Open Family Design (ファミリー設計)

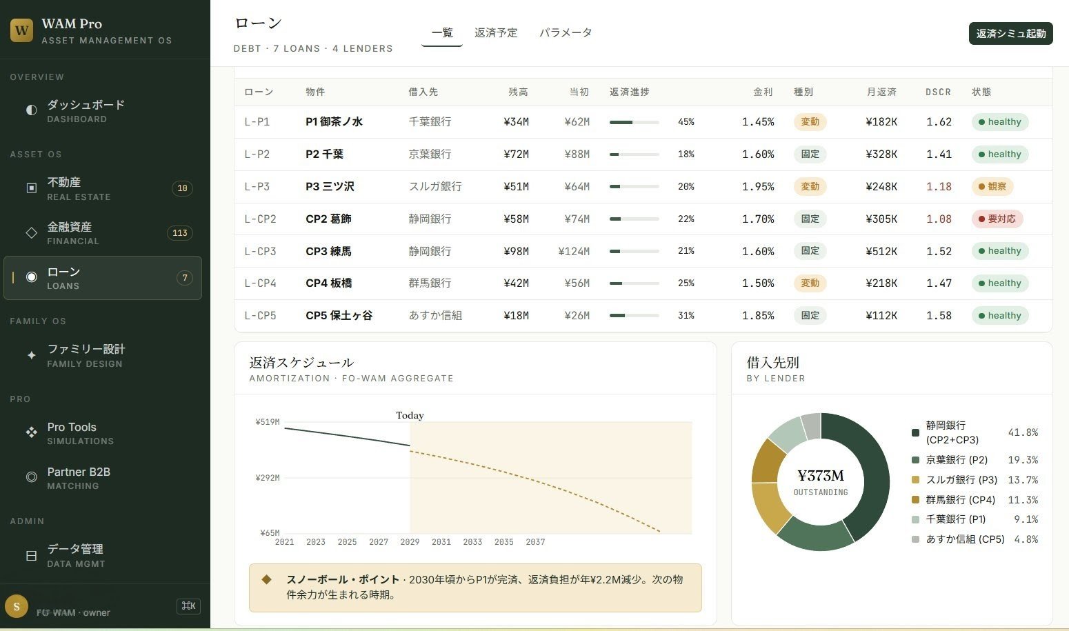pyautogui.click(x=86, y=355)
